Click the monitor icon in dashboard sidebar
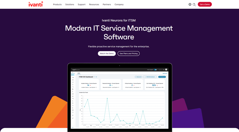Image resolution: width=239 pixels, height=132 pixels. pyautogui.click(x=73, y=94)
